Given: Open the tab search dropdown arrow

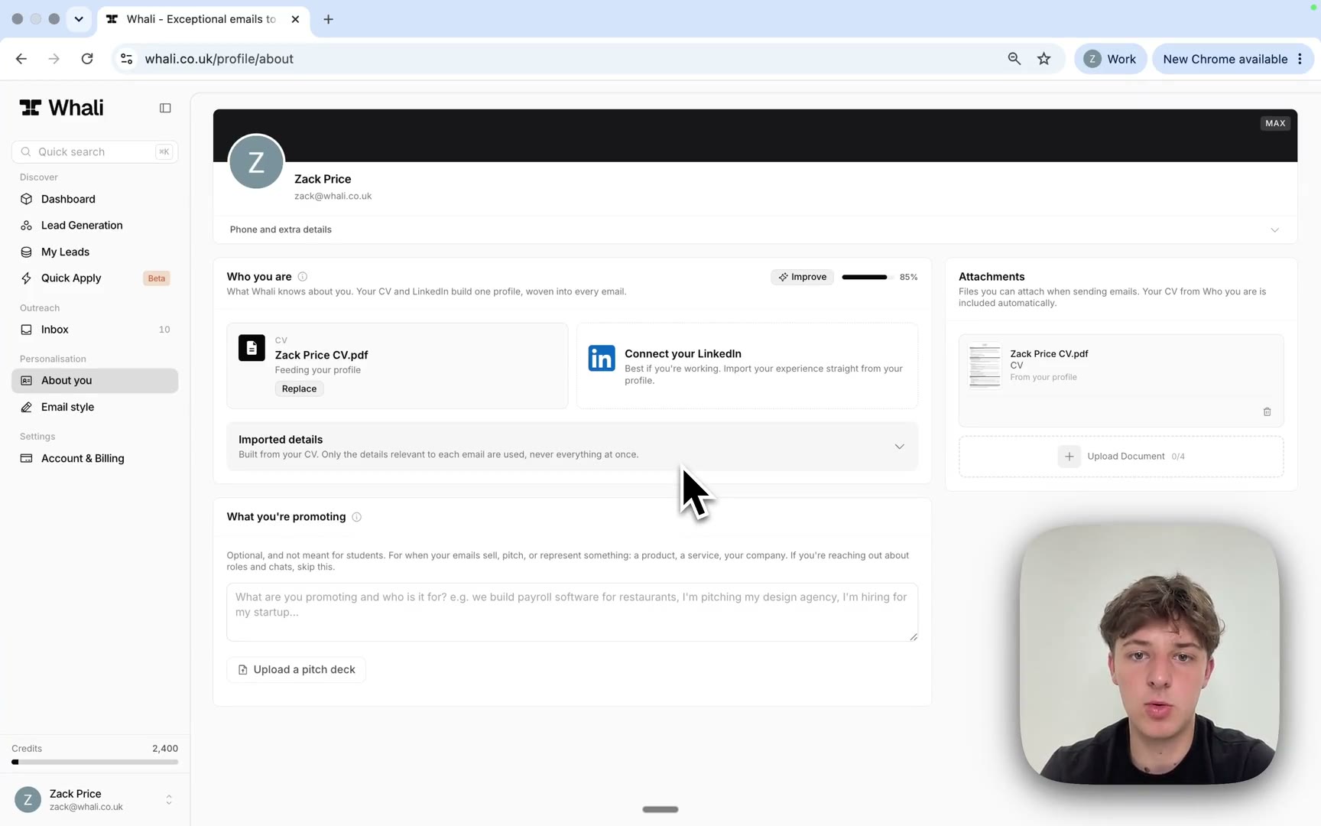Looking at the screenshot, I should click(x=79, y=19).
